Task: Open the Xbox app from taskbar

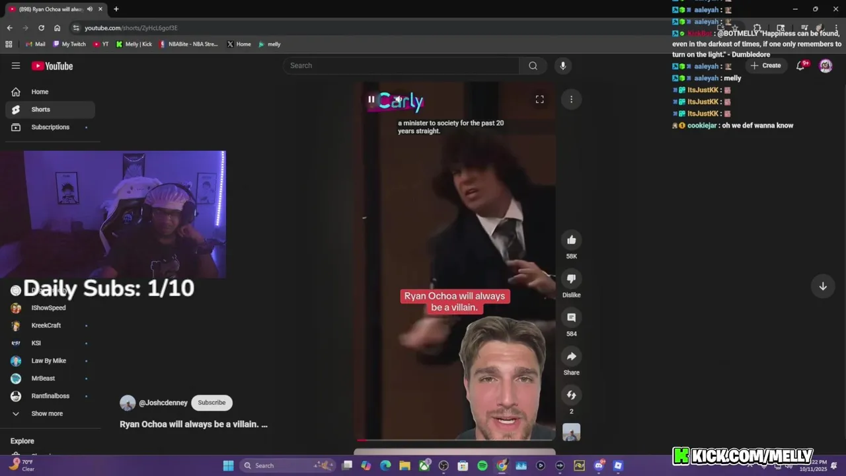Action: (x=424, y=465)
